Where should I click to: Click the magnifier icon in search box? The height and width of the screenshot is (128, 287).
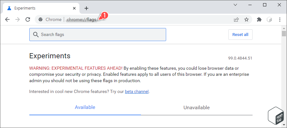tap(36, 35)
